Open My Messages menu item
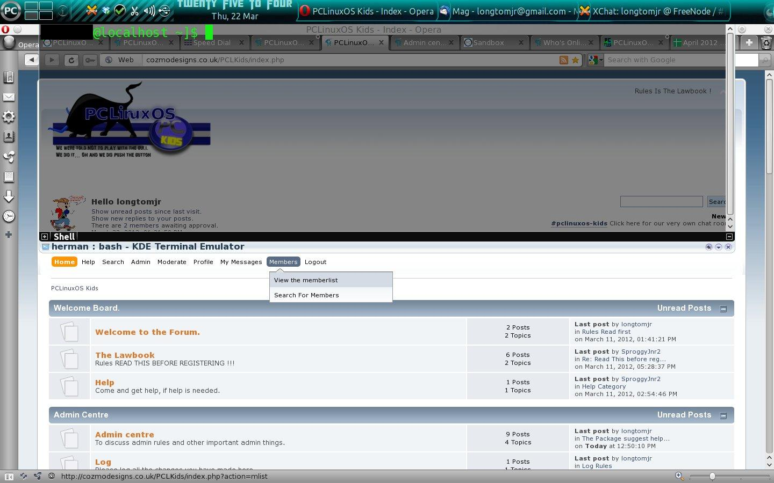 point(241,262)
